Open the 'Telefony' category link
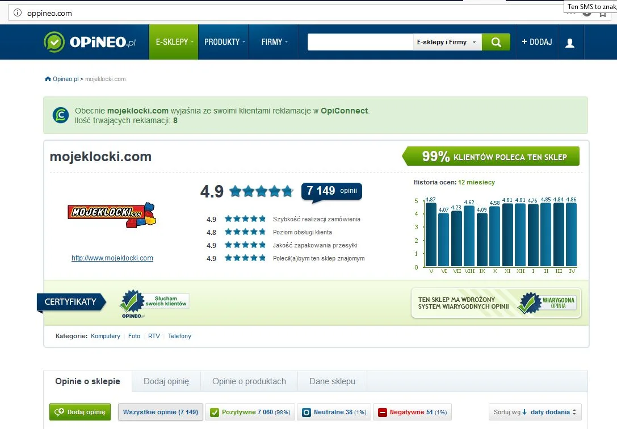 tap(179, 336)
